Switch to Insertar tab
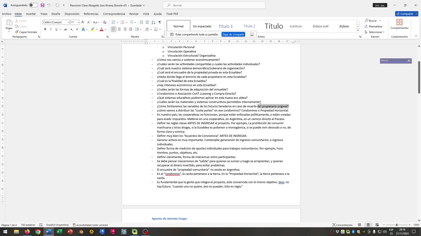The width and height of the screenshot is (421, 236). [31, 14]
